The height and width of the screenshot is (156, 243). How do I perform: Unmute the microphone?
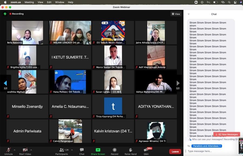pos(8,150)
